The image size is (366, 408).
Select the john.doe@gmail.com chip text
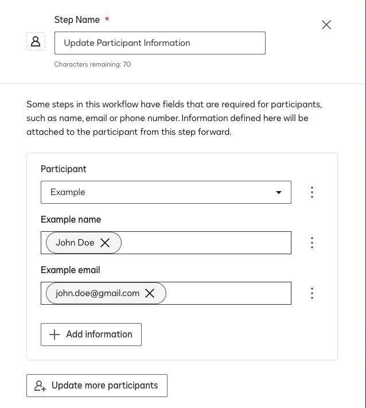(x=98, y=293)
